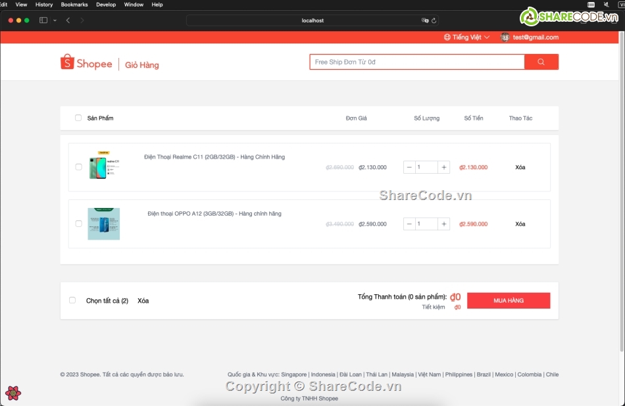Open the Help menu
625x406 pixels.
tap(157, 5)
